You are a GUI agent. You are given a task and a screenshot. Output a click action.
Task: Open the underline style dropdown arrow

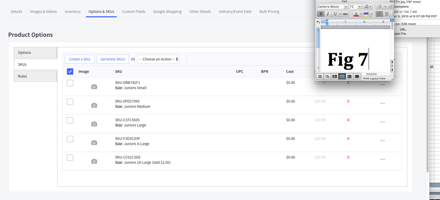340,14
